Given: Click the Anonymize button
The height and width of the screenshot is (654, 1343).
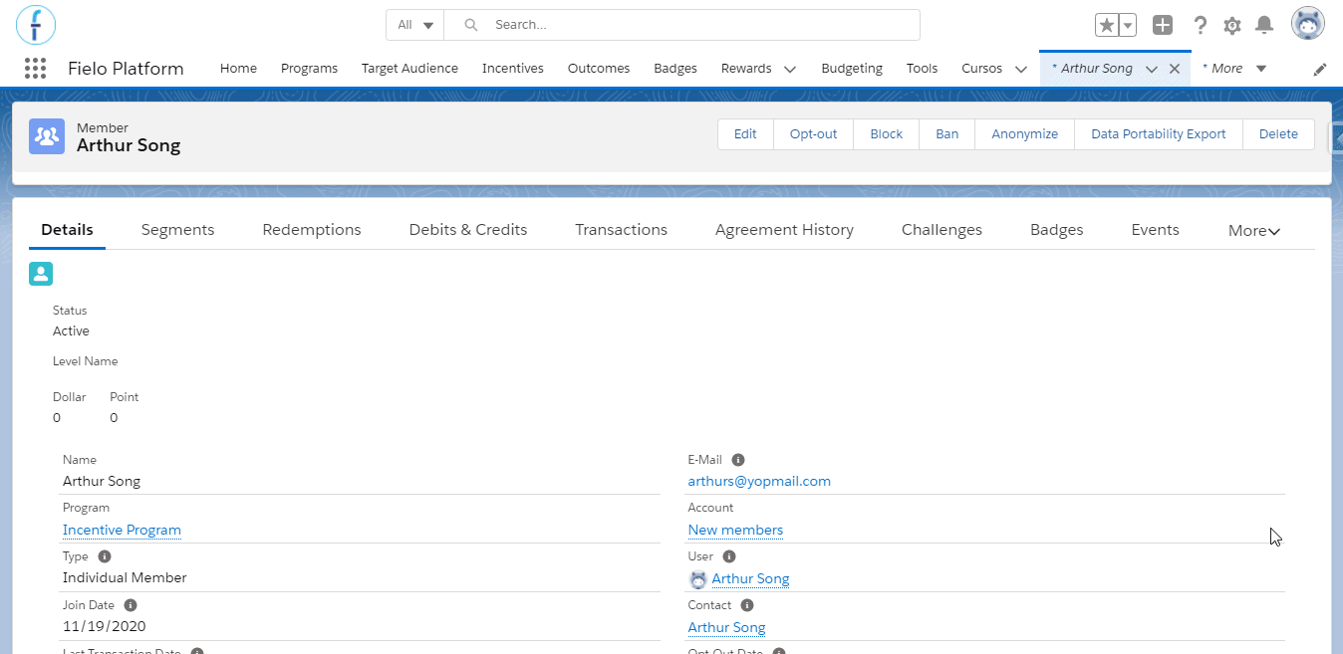Looking at the screenshot, I should pyautogui.click(x=1024, y=134).
